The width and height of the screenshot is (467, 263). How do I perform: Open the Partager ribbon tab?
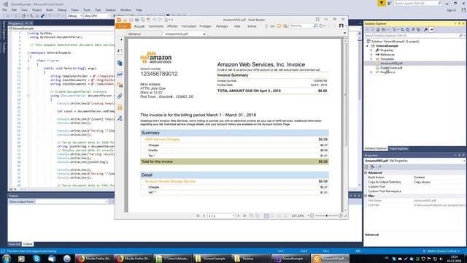[222, 26]
